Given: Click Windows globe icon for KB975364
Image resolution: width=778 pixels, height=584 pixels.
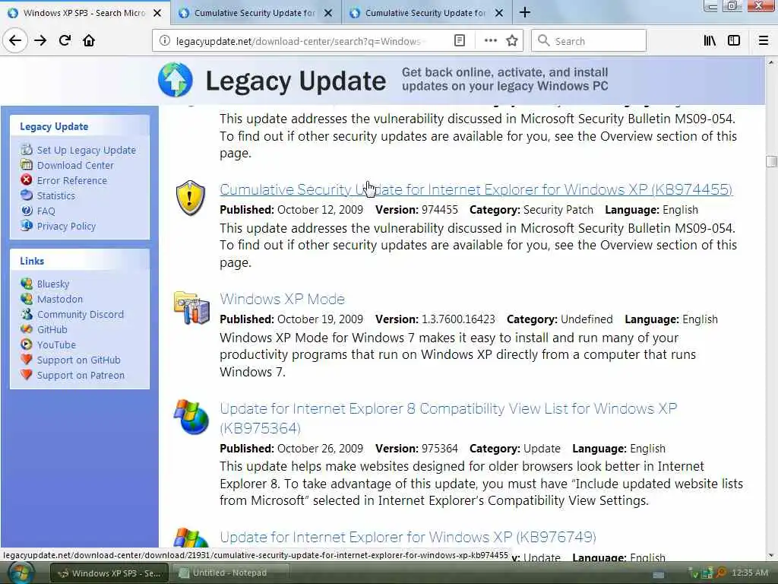Looking at the screenshot, I should tap(191, 417).
